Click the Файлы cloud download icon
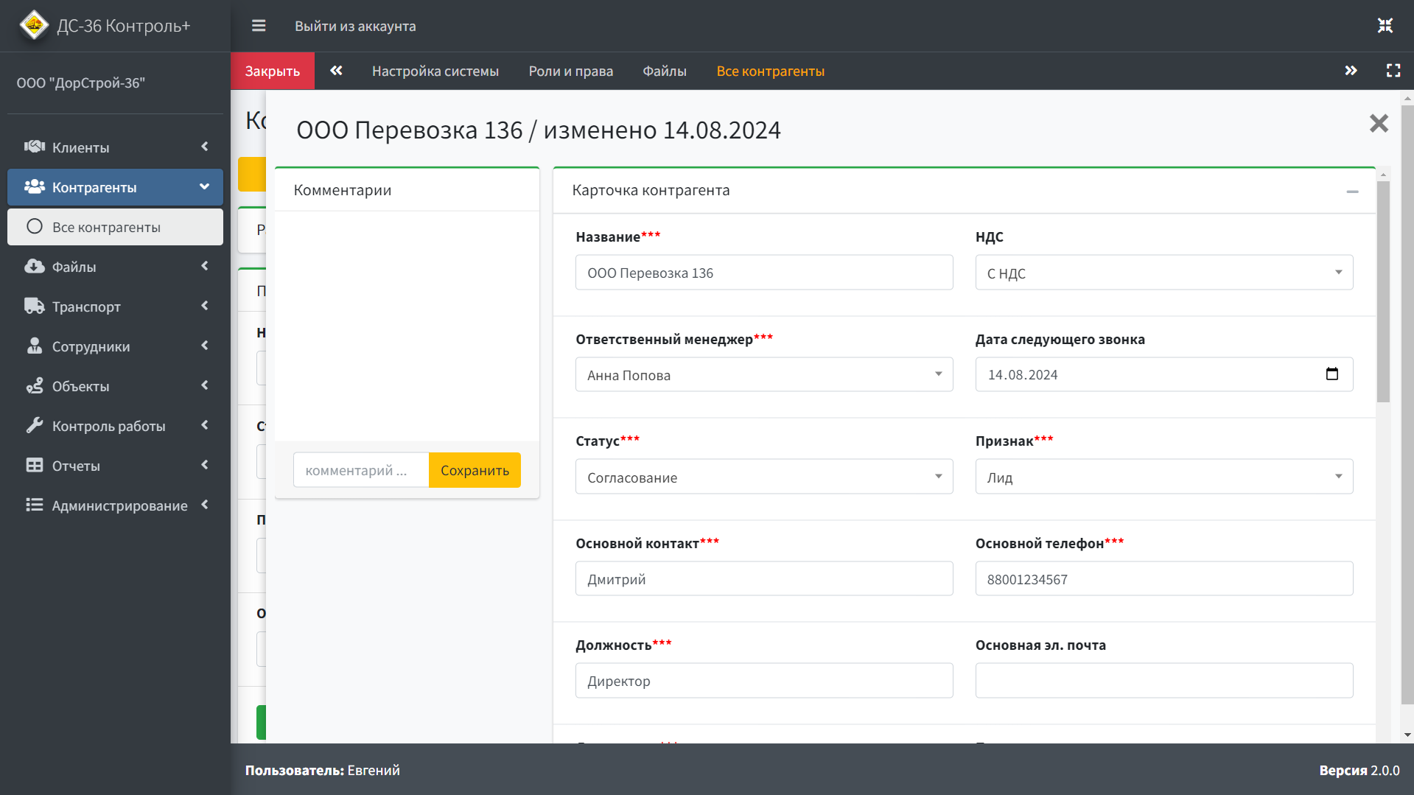Viewport: 1414px width, 795px height. pos(35,266)
